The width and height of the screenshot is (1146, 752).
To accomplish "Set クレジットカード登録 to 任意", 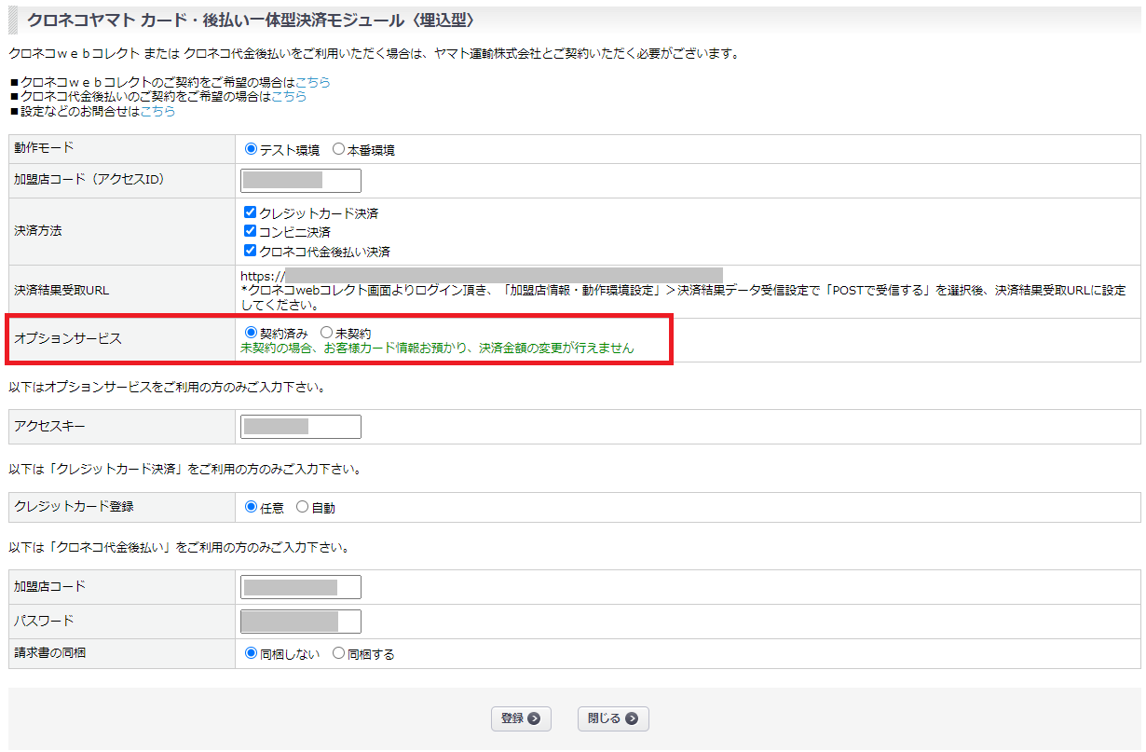I will point(251,507).
